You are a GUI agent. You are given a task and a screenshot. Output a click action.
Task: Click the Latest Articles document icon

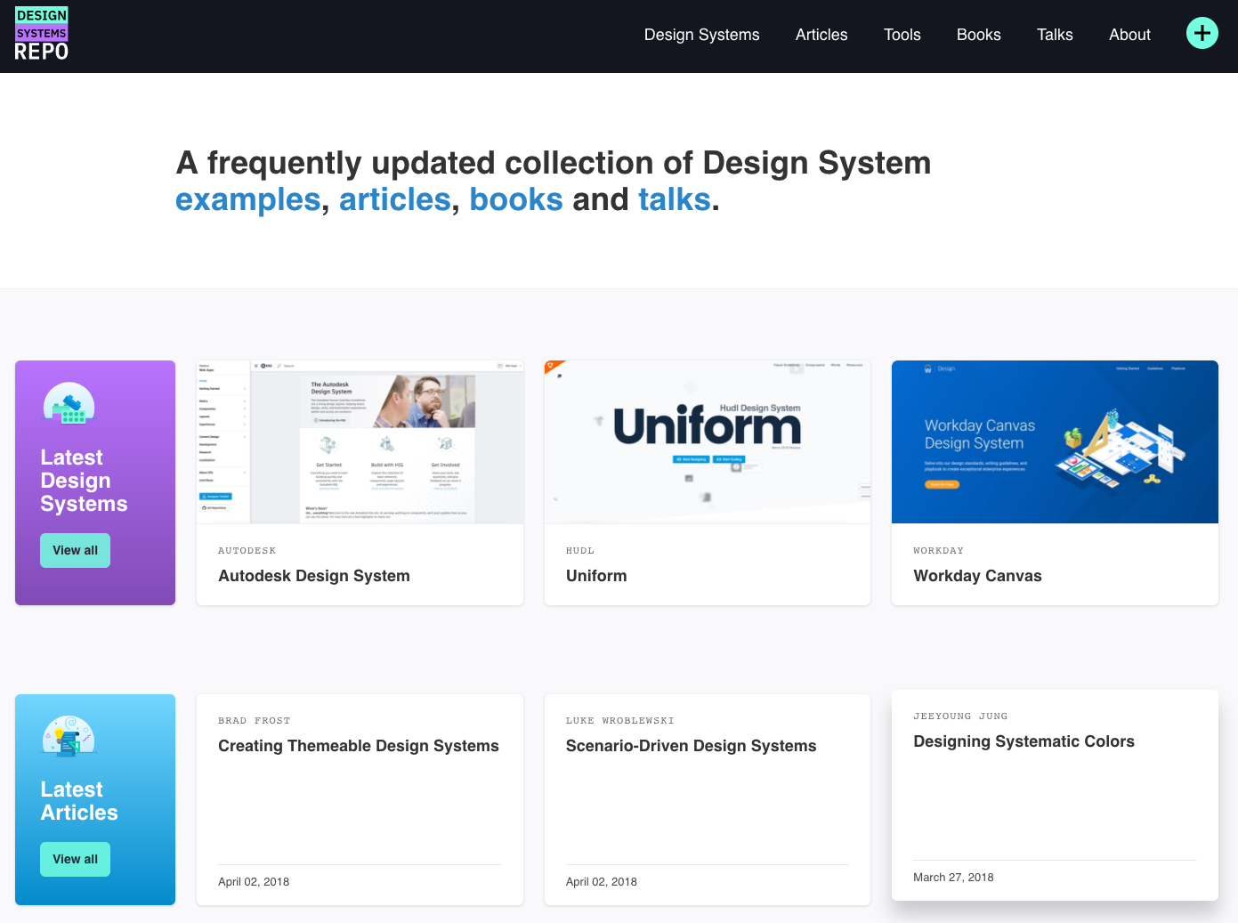click(69, 737)
